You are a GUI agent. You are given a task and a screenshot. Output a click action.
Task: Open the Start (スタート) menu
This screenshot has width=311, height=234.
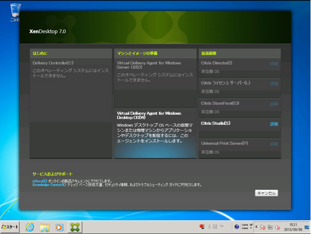click(x=10, y=227)
